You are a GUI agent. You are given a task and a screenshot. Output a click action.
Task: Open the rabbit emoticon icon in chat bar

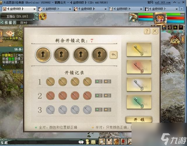(81, 142)
